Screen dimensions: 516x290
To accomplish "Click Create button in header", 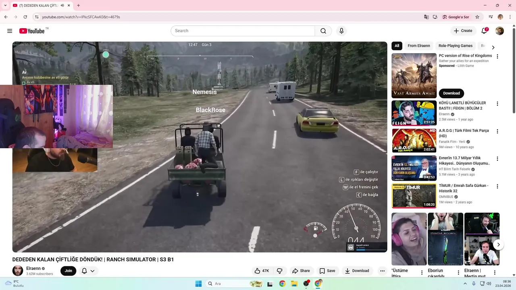I will (x=463, y=31).
